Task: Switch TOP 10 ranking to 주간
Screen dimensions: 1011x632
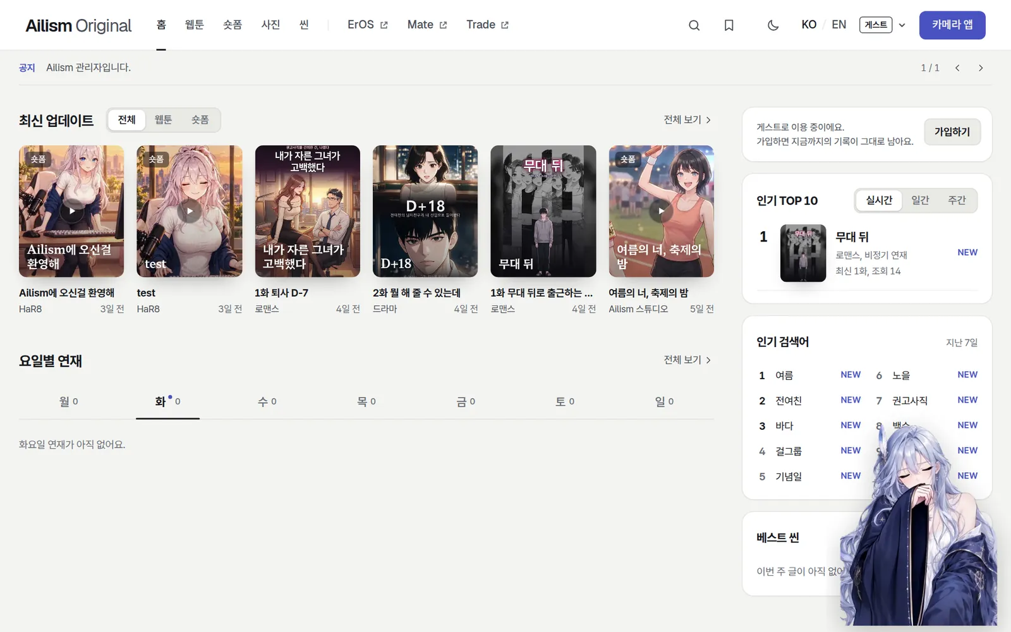Action: point(957,200)
